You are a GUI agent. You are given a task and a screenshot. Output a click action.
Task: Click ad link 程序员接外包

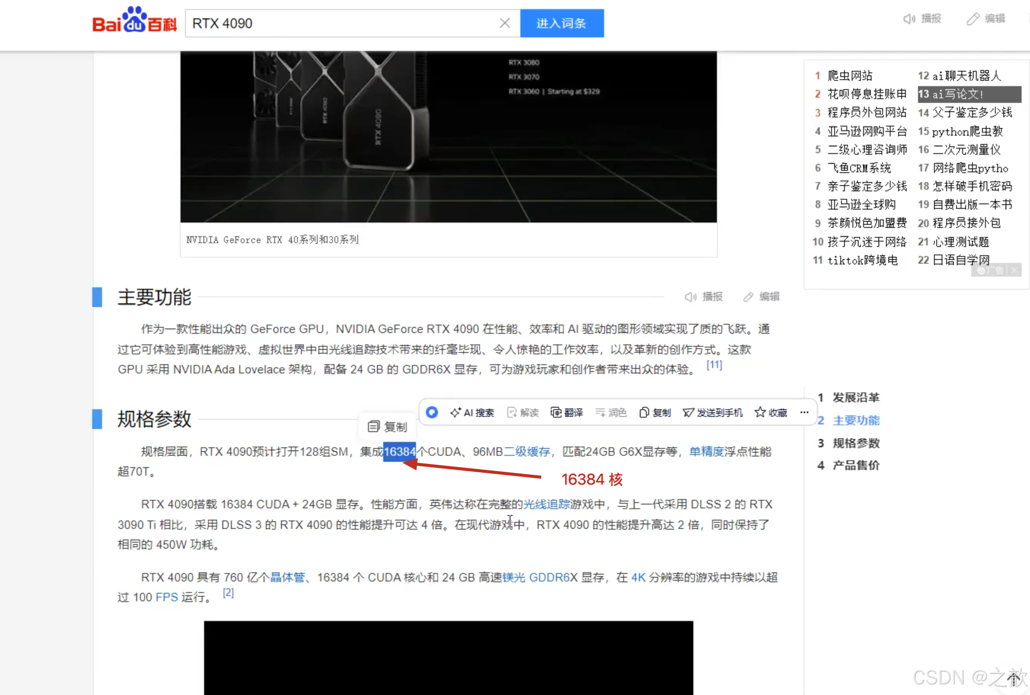[x=967, y=223]
